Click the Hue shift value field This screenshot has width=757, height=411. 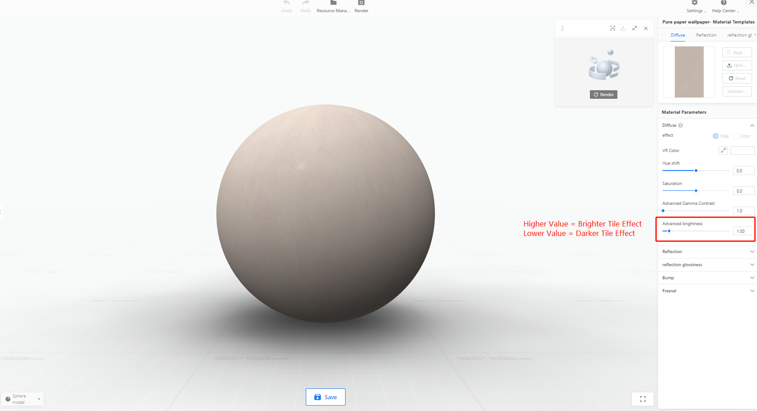(743, 171)
